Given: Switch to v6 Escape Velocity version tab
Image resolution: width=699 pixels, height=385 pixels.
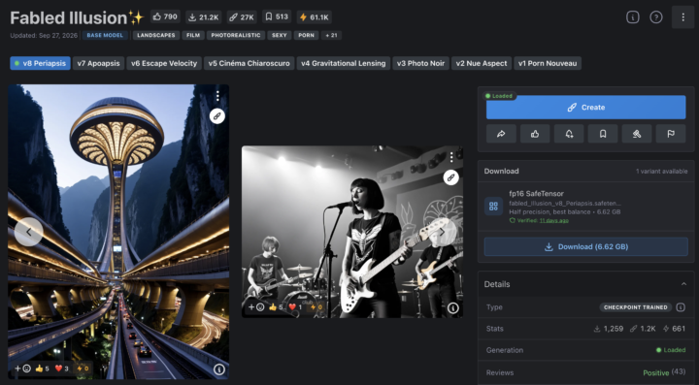Looking at the screenshot, I should click(164, 63).
